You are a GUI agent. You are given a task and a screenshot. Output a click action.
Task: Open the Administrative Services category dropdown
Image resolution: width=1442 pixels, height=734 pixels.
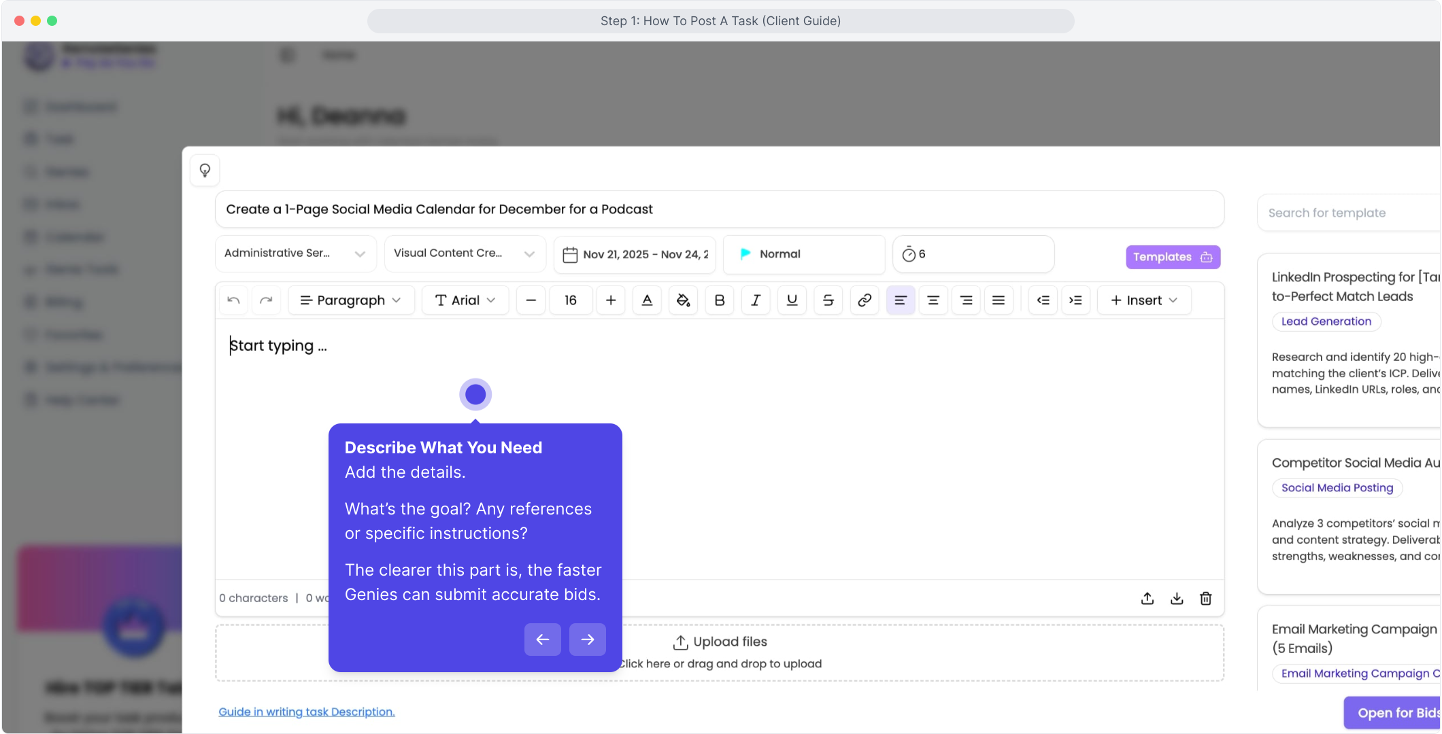click(x=295, y=254)
